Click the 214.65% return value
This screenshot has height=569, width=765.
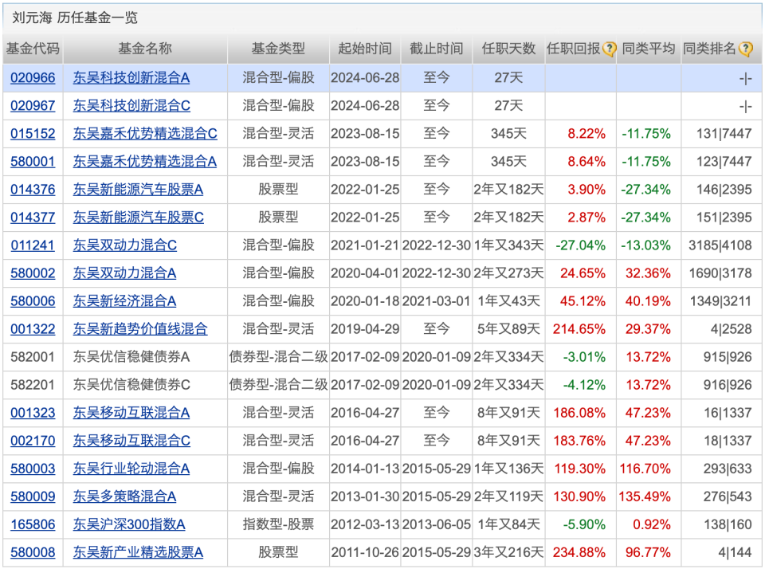coord(579,329)
